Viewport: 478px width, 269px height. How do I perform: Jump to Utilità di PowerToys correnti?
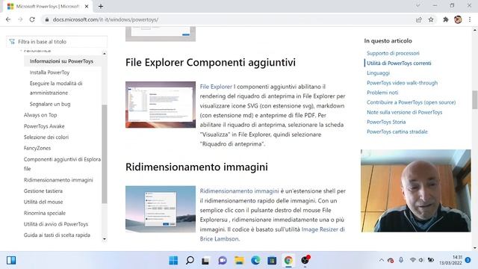[399, 63]
